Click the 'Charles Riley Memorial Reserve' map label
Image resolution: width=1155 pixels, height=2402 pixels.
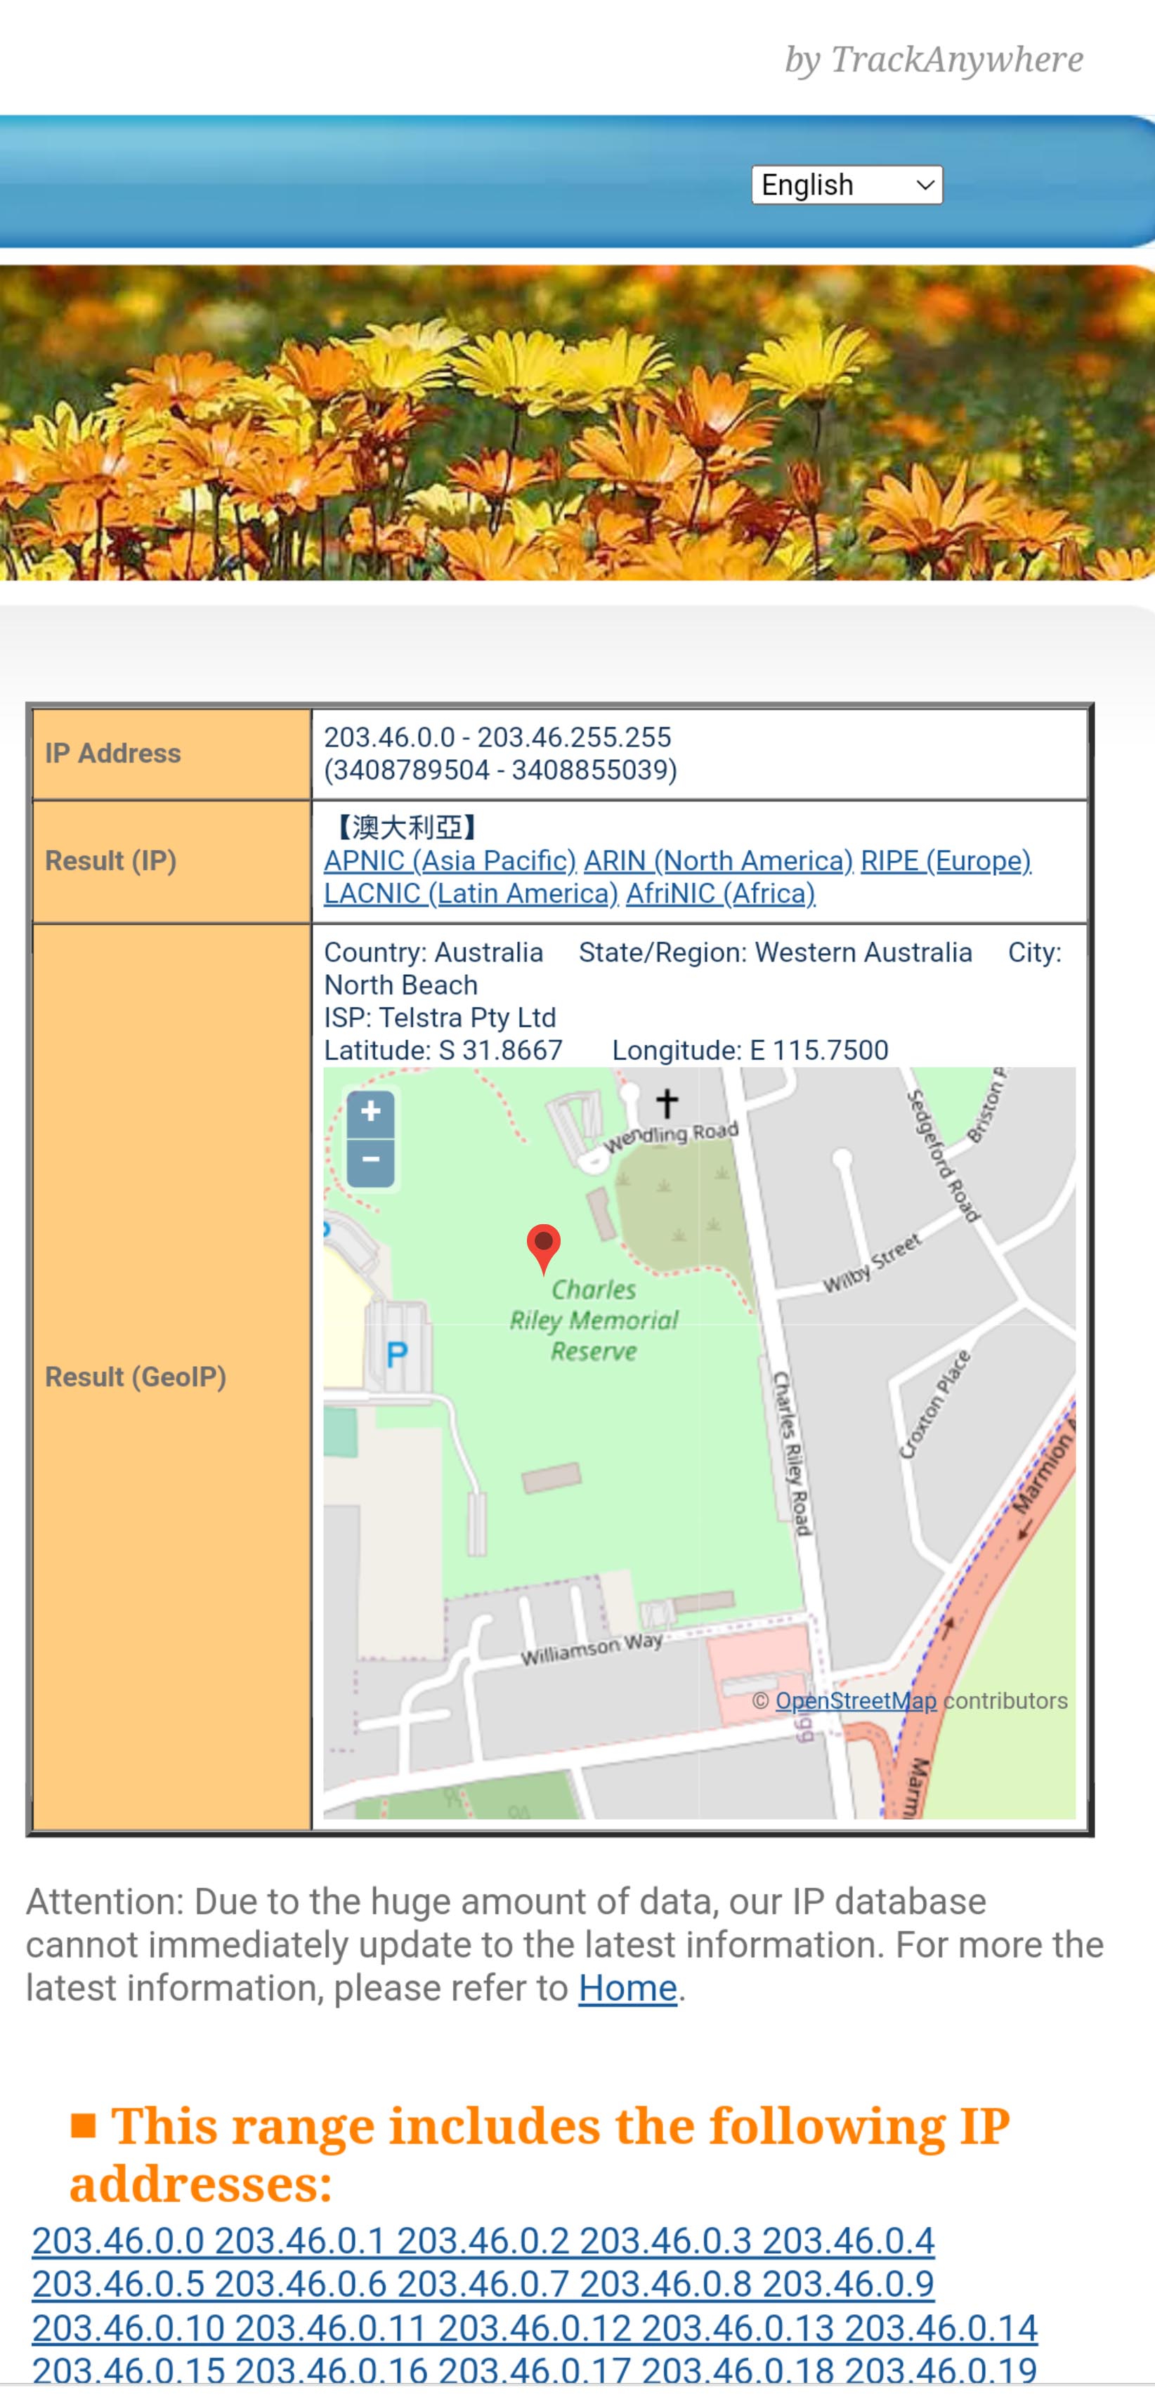tap(594, 1320)
